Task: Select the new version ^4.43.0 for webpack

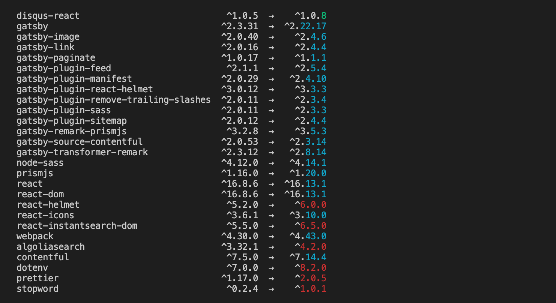Action: [x=308, y=236]
